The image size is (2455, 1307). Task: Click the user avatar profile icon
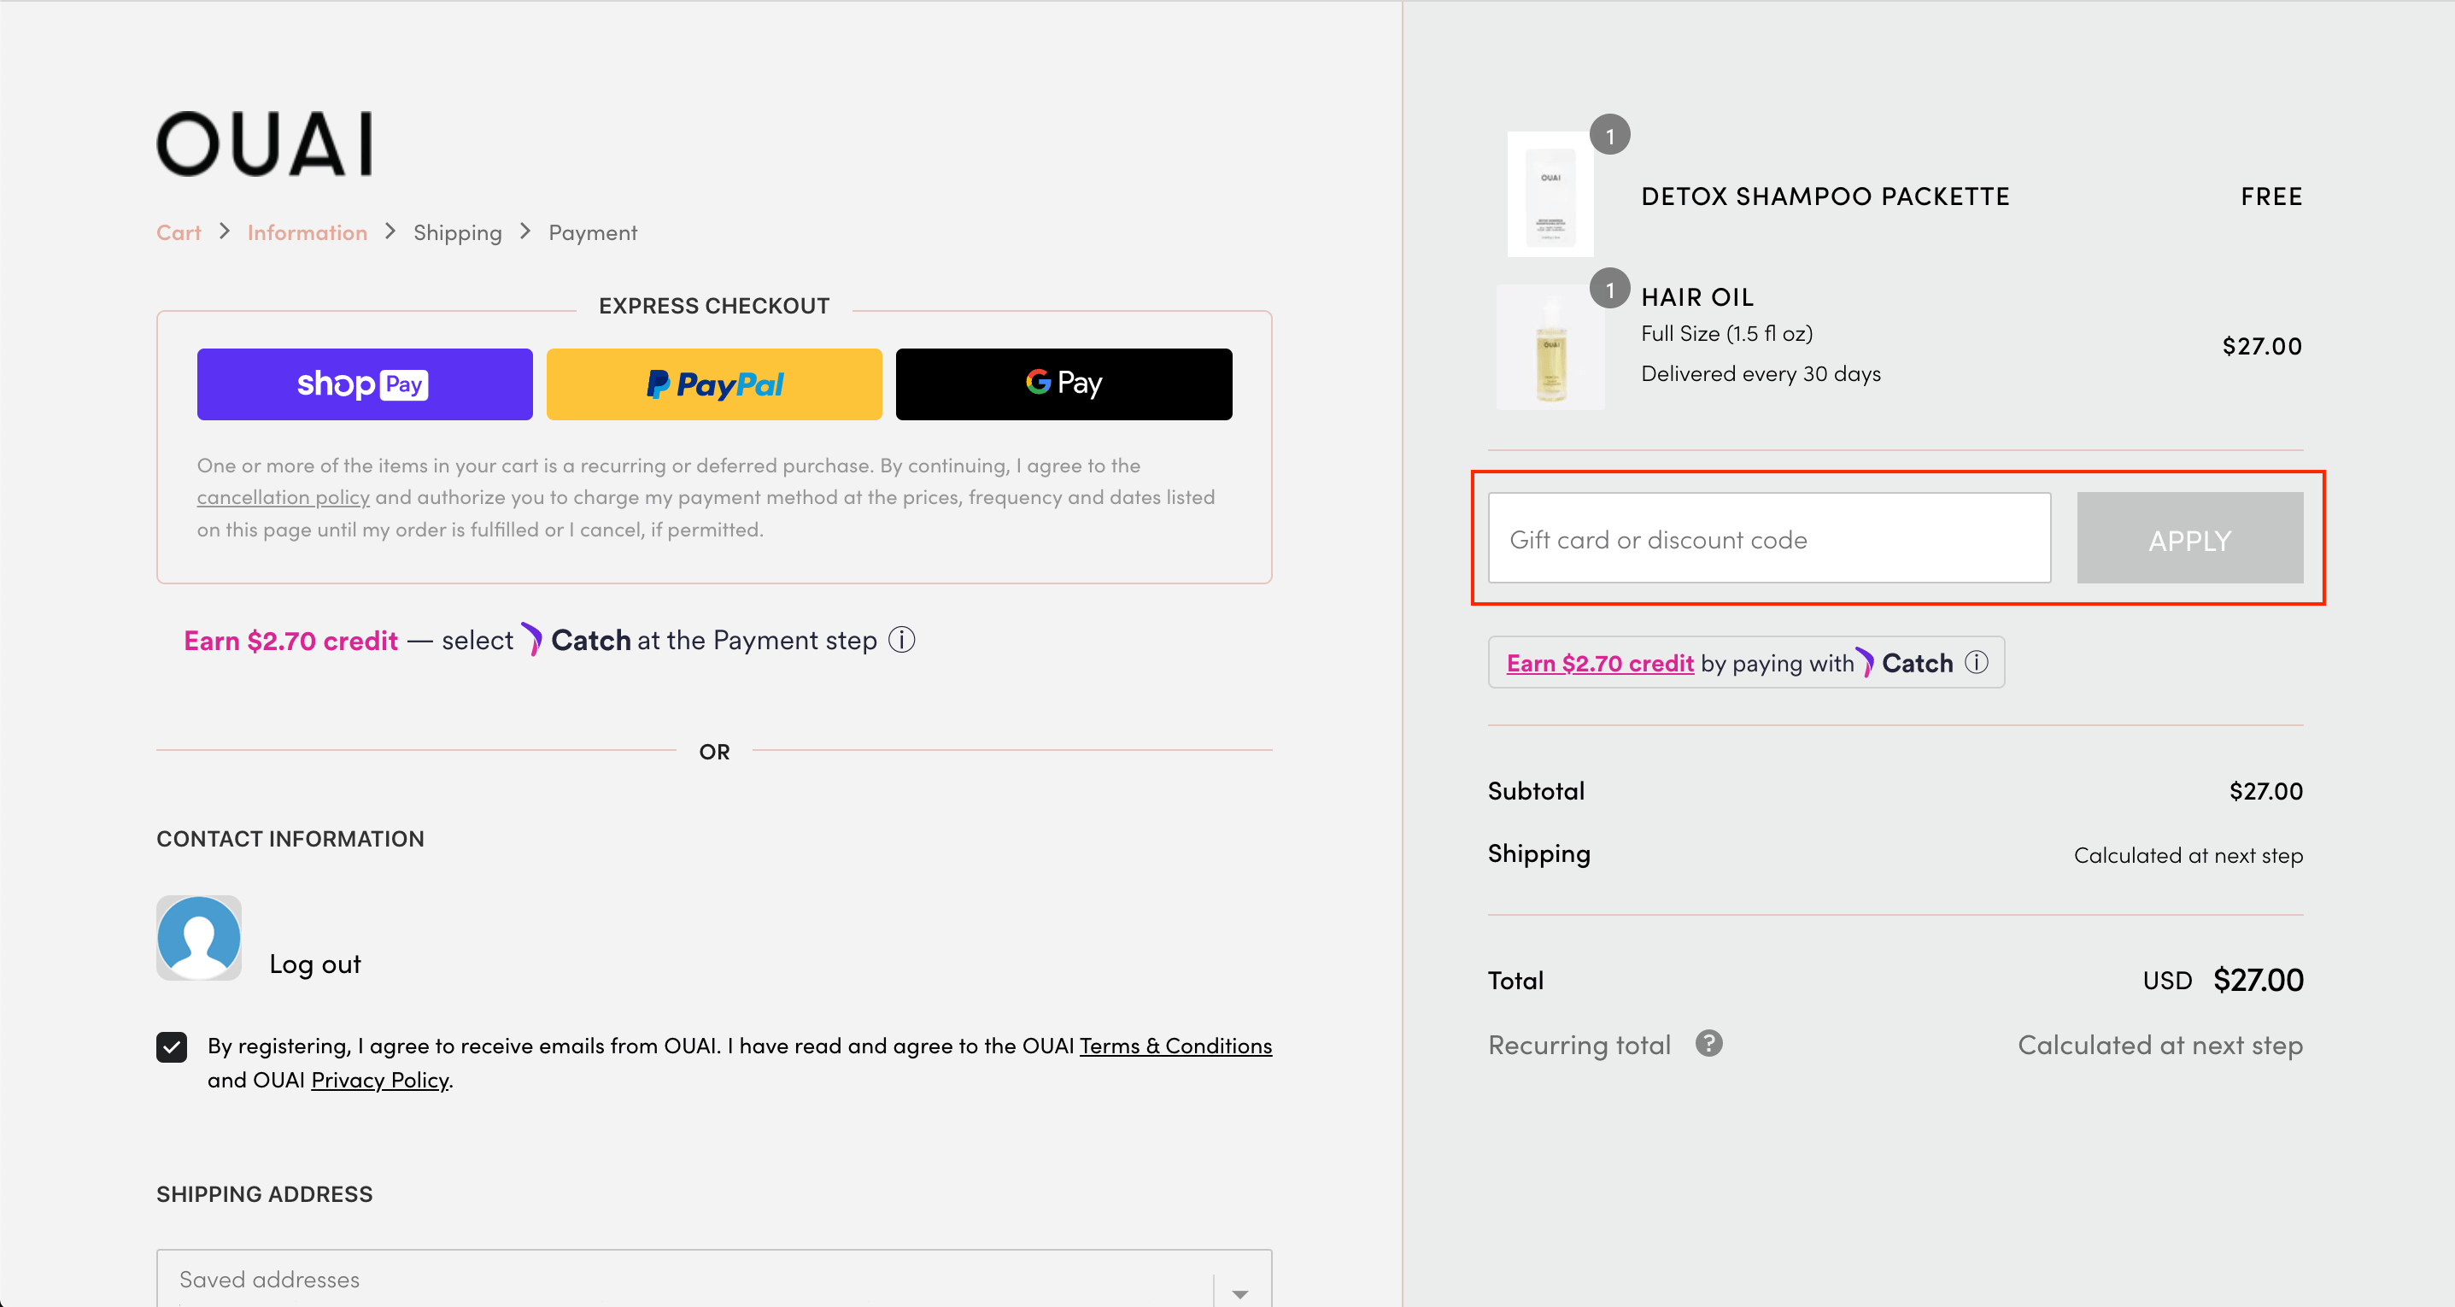[x=198, y=938]
